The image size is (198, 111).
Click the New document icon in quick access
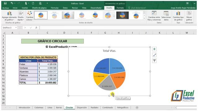pyautogui.click(x=33, y=3)
